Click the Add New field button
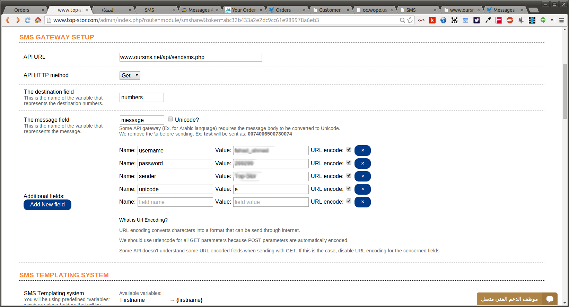The width and height of the screenshot is (569, 307). click(x=47, y=205)
